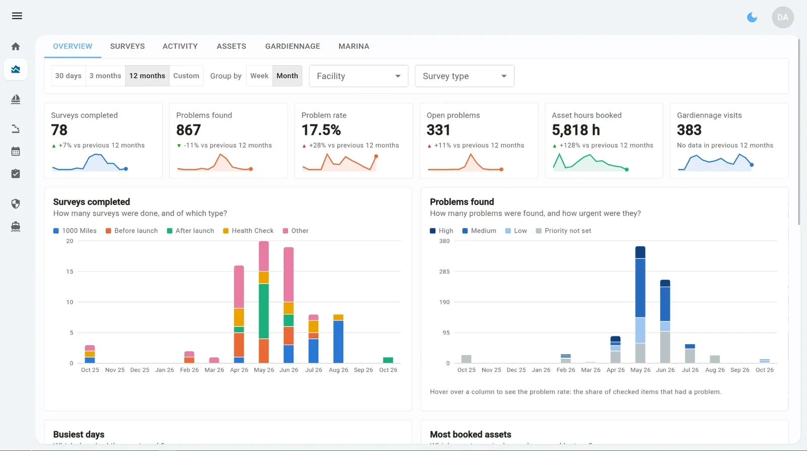Toggle the Health Check legend series
Screen dimensions: 807x451
pyautogui.click(x=248, y=231)
